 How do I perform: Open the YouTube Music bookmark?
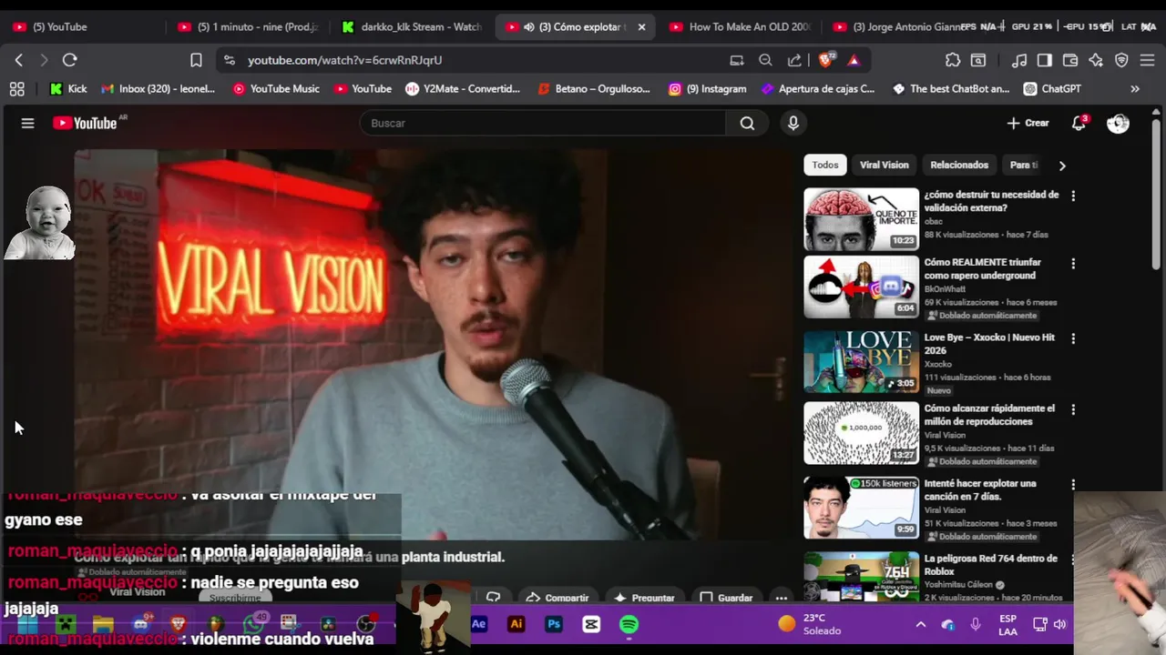276,88
